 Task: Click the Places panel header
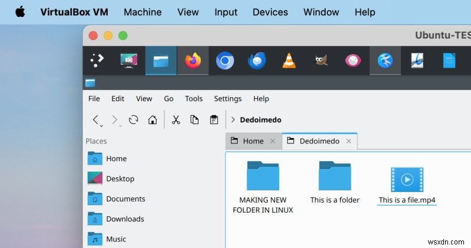[96, 141]
